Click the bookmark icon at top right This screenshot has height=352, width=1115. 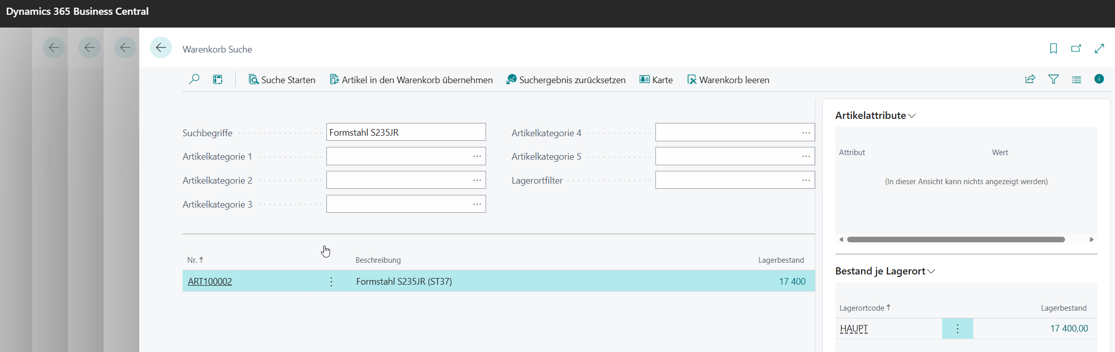click(x=1053, y=48)
